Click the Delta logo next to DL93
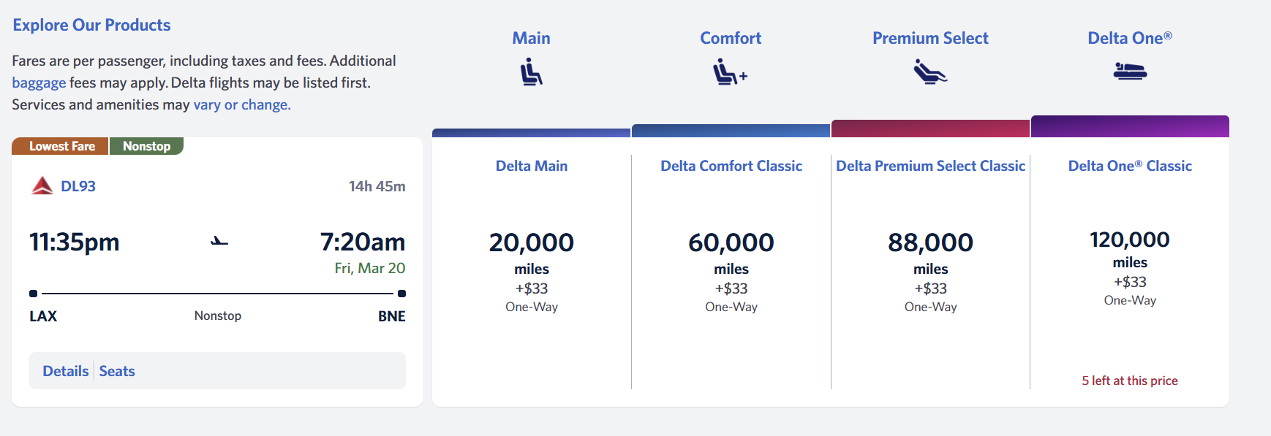The height and width of the screenshot is (436, 1271). (x=42, y=186)
